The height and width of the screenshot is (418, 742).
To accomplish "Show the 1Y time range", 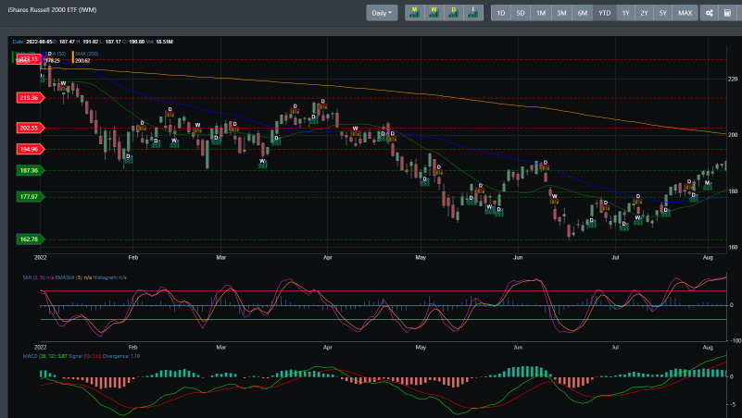I will tap(625, 13).
